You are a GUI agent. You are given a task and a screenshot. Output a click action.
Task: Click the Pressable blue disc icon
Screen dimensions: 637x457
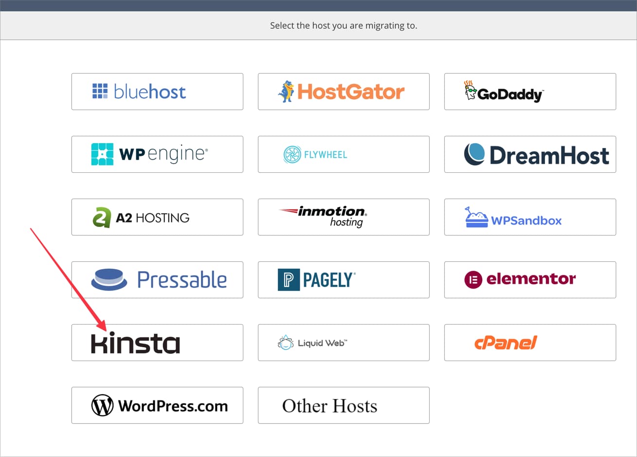(109, 279)
